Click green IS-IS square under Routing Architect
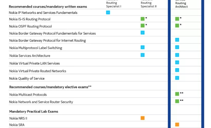 point(177,19)
